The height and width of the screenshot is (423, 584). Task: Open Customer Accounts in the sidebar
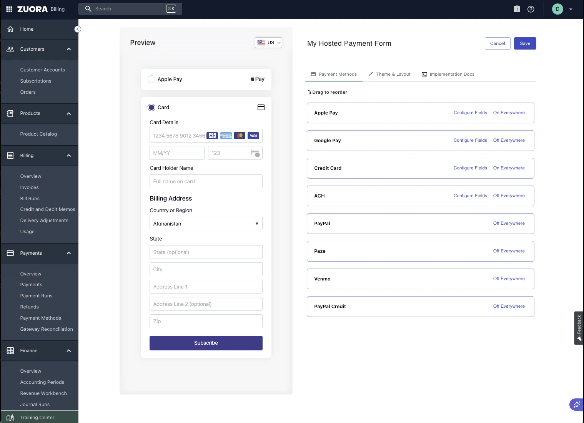coord(42,70)
